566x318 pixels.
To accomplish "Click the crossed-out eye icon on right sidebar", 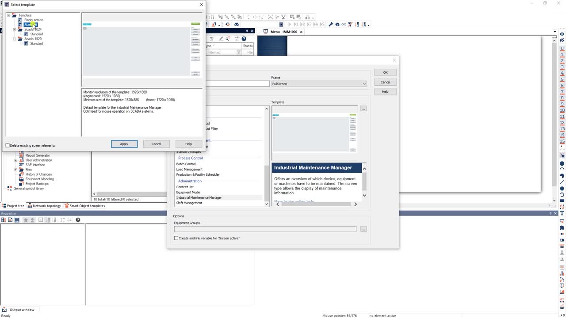I will click(x=562, y=41).
